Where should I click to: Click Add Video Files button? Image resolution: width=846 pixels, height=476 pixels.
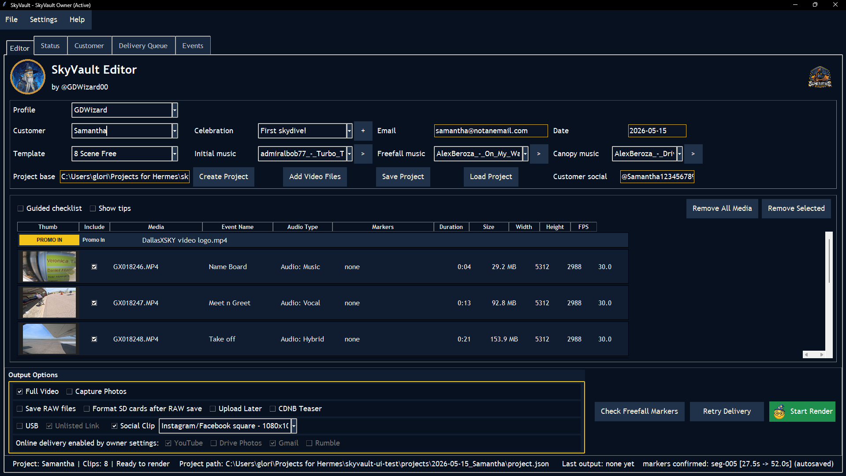315,176
